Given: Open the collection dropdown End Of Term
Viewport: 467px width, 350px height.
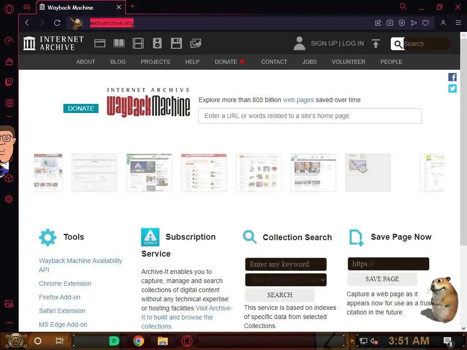Looking at the screenshot, I should [x=285, y=280].
